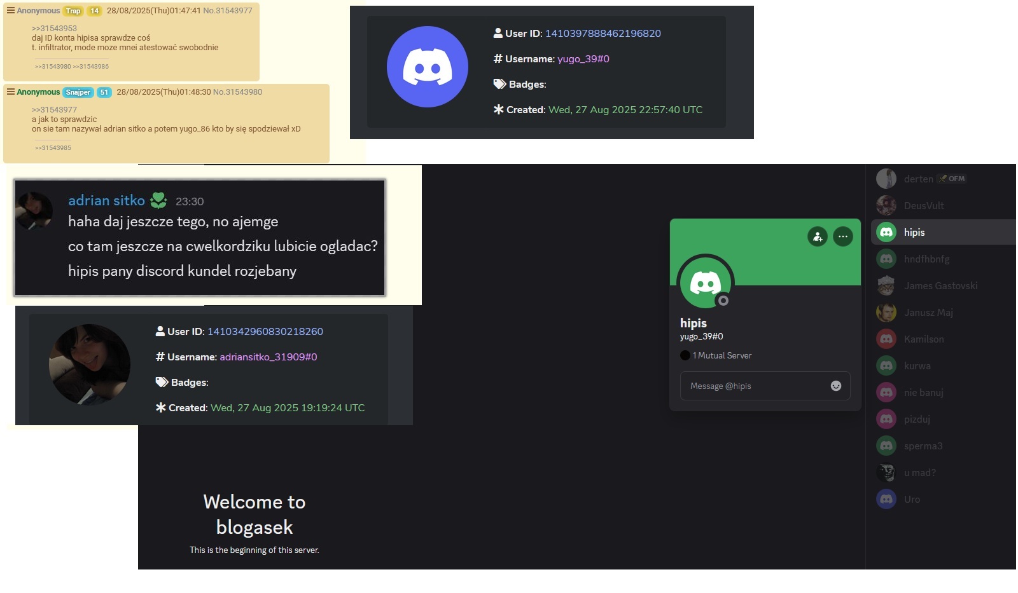Click the quoted reply link >>31543953

pyautogui.click(x=54, y=29)
